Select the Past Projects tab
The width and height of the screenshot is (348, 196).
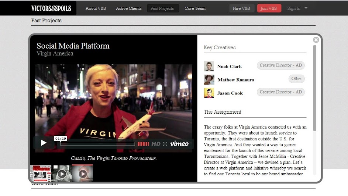[x=162, y=8]
